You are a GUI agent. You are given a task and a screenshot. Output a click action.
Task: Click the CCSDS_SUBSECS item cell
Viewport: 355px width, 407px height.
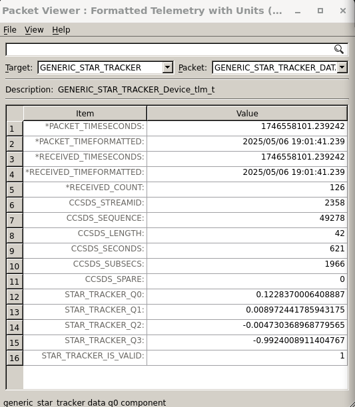[85, 266]
